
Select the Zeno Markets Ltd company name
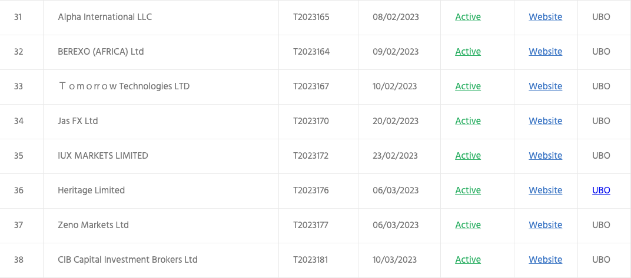(94, 225)
